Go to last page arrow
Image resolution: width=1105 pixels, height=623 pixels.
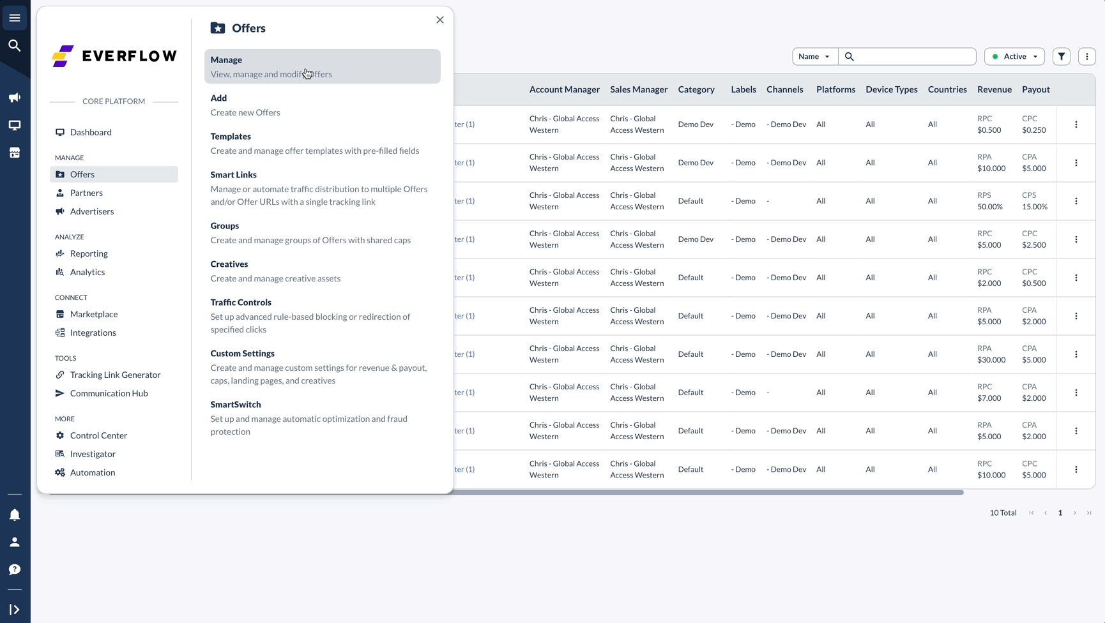(1089, 513)
